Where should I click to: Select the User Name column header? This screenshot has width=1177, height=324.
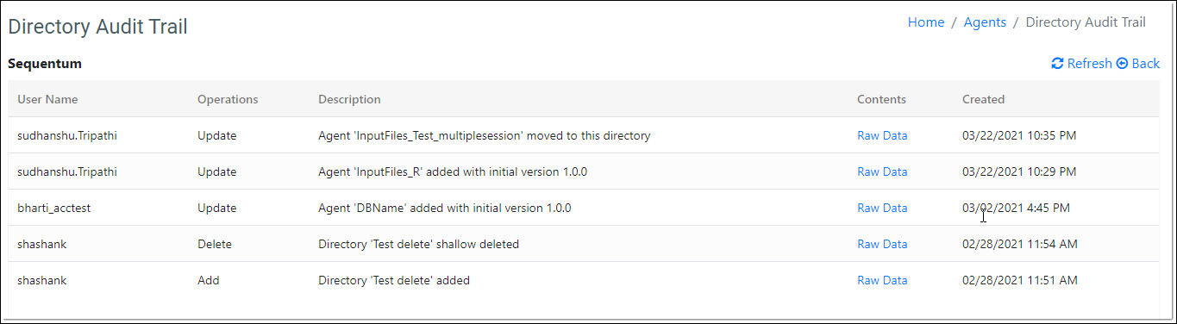[47, 99]
